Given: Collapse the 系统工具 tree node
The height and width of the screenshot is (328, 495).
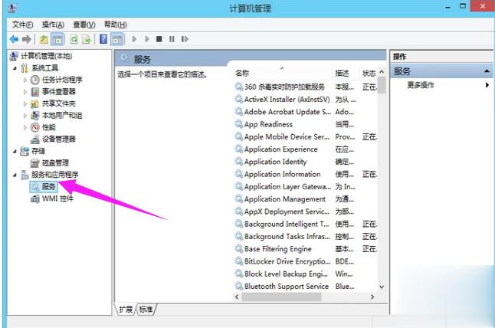Looking at the screenshot, I should pyautogui.click(x=14, y=68).
